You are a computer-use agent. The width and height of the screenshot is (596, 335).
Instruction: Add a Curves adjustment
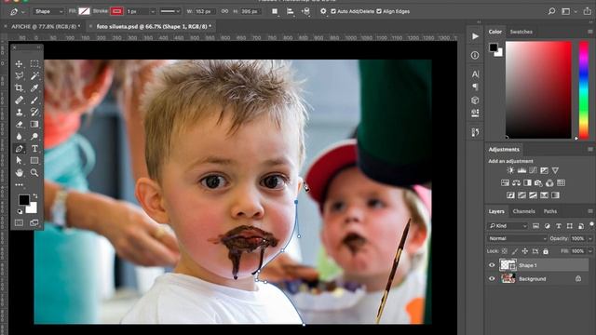(533, 170)
